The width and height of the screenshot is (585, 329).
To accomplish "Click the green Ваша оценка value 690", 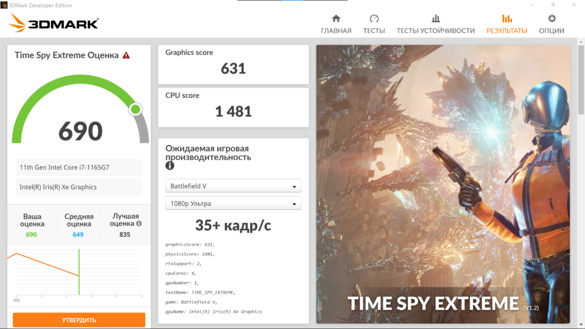I will pyautogui.click(x=31, y=235).
